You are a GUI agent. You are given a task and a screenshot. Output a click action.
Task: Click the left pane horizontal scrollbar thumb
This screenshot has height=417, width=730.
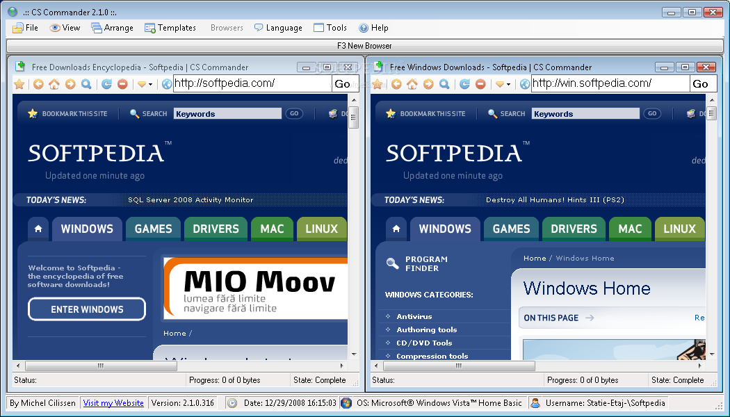101,366
